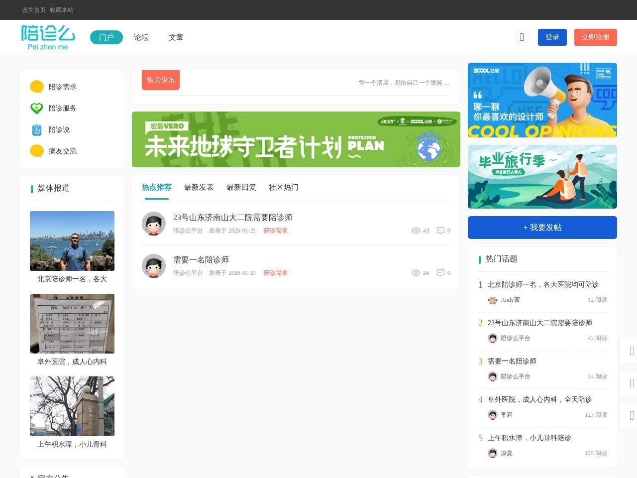Open the 官方公告 section at the bottom left
637x478 pixels.
(53, 476)
